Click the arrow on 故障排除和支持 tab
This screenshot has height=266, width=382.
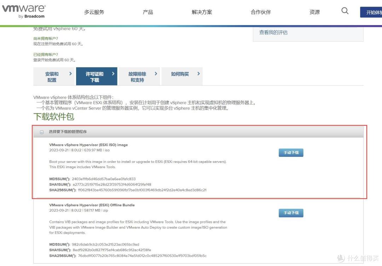pos(156,73)
